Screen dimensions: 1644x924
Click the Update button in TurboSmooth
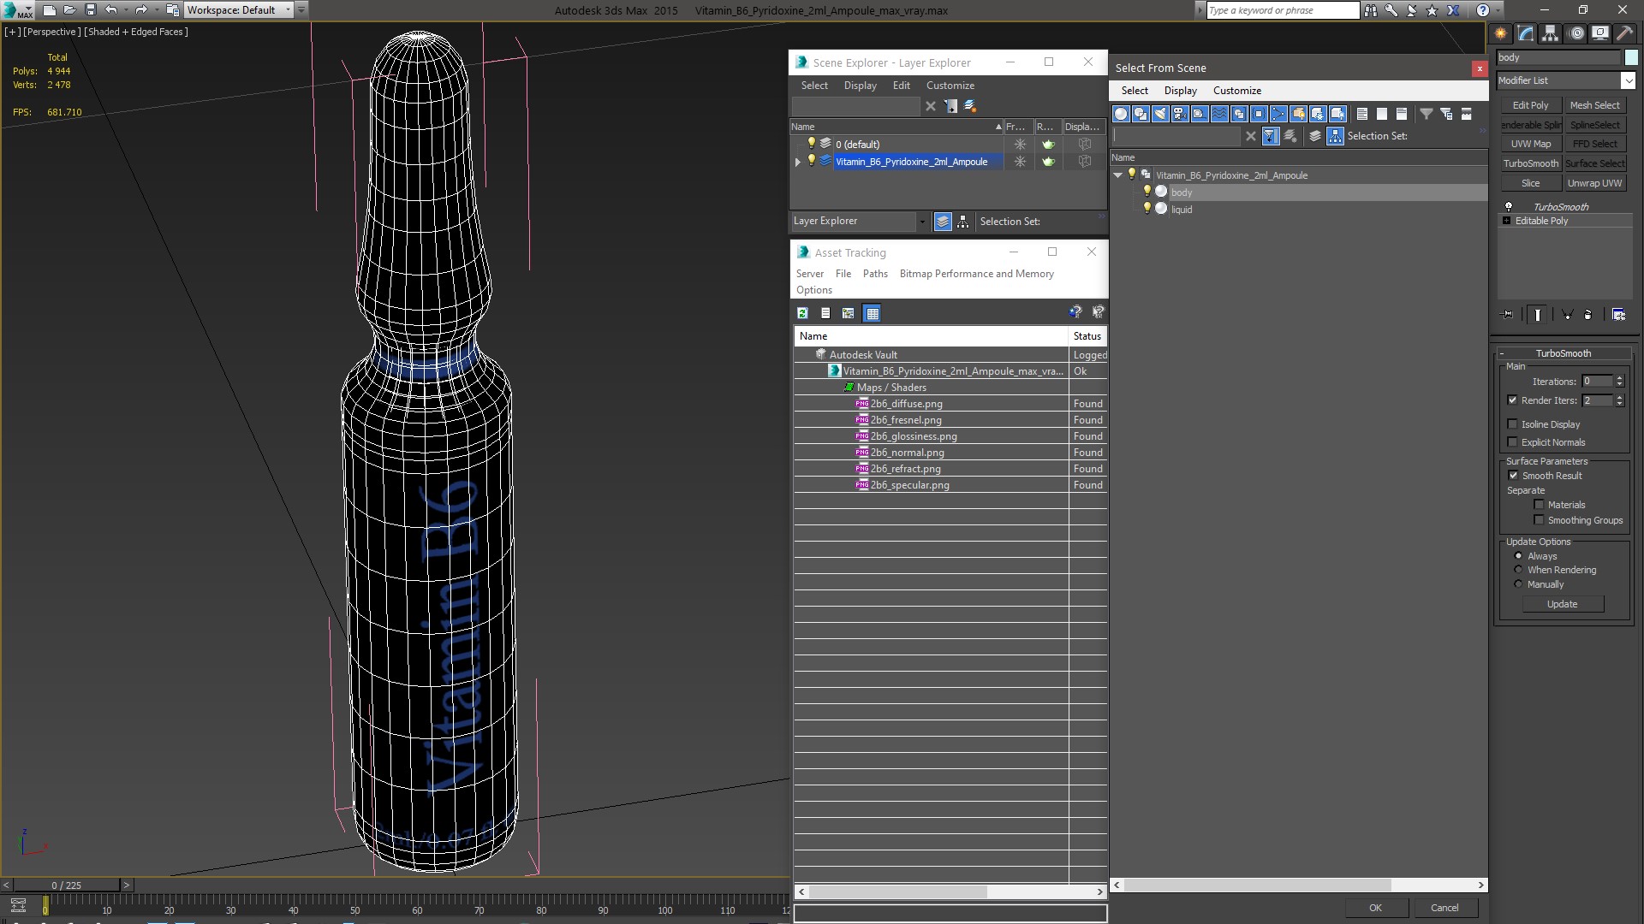1562,604
